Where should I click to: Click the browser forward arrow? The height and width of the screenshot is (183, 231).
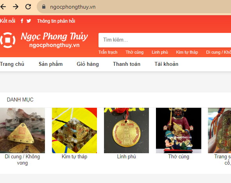tap(16, 7)
